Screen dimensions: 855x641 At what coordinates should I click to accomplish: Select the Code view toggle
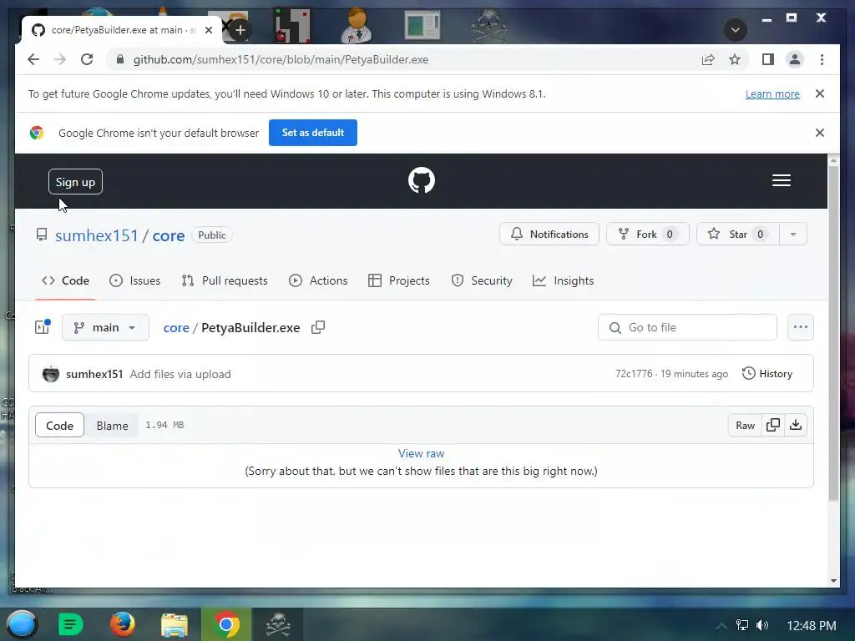click(x=59, y=425)
